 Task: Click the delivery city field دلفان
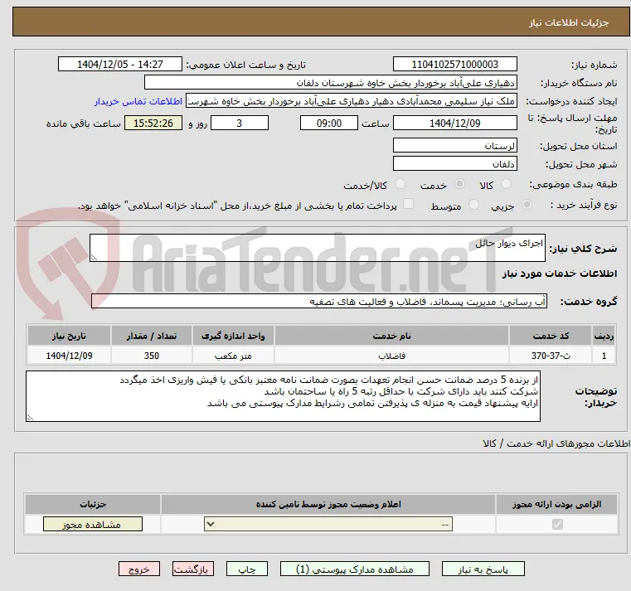click(x=454, y=164)
